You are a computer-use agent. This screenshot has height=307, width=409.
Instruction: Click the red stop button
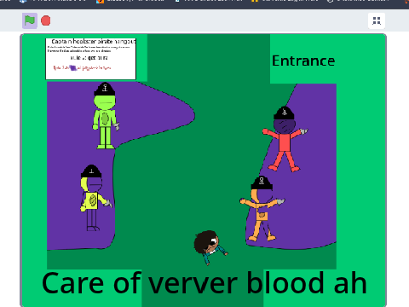click(46, 20)
